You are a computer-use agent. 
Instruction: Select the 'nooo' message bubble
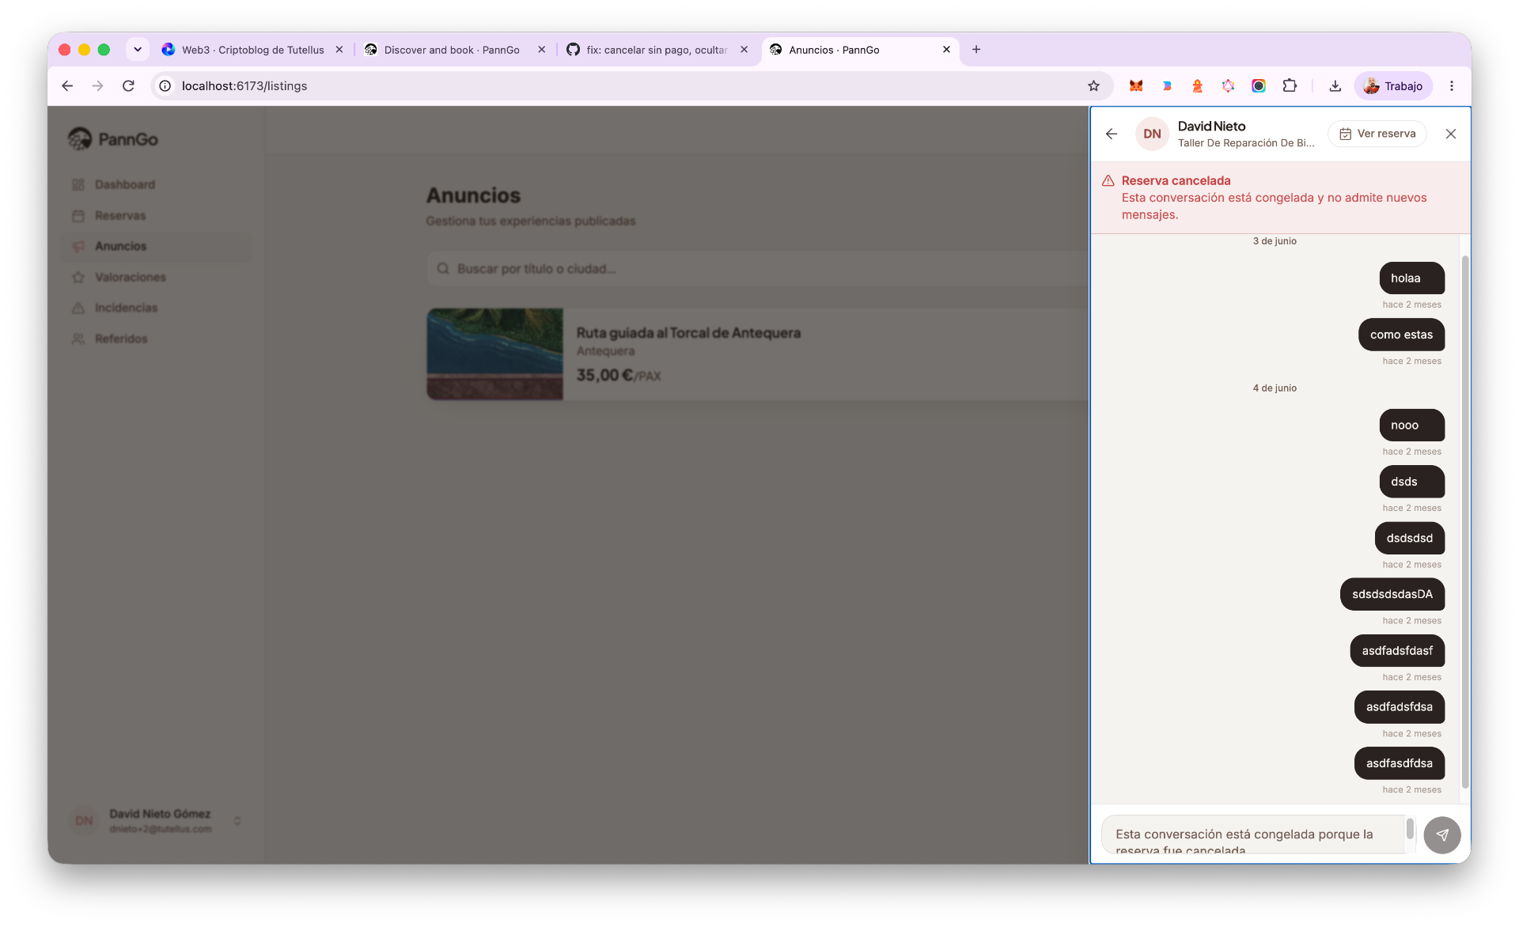(x=1412, y=426)
